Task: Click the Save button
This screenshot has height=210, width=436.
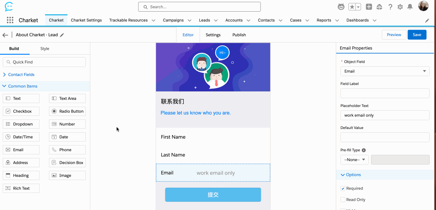Action: (417, 35)
